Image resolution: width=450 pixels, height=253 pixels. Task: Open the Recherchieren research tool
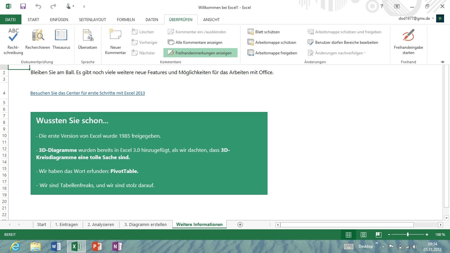[x=37, y=39]
